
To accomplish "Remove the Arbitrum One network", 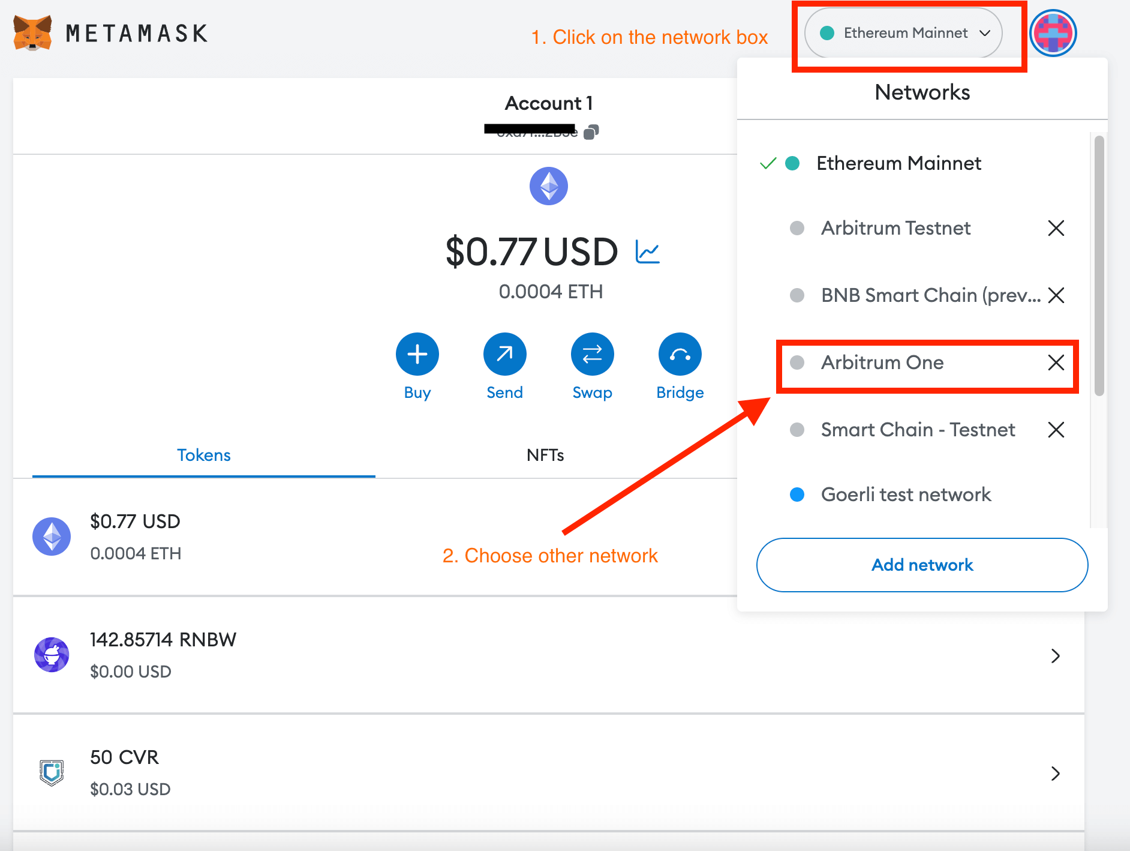I will coord(1056,362).
